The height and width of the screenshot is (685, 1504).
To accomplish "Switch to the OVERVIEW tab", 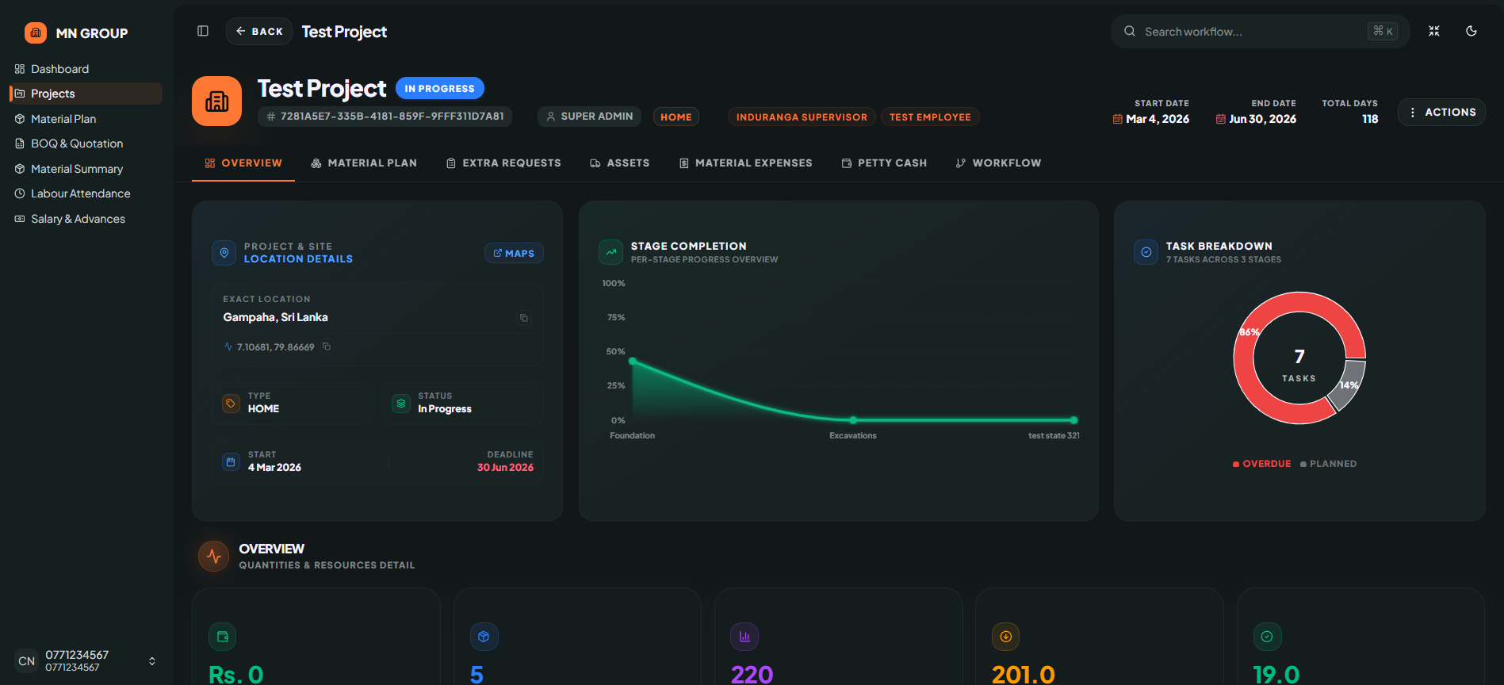I will tap(243, 163).
